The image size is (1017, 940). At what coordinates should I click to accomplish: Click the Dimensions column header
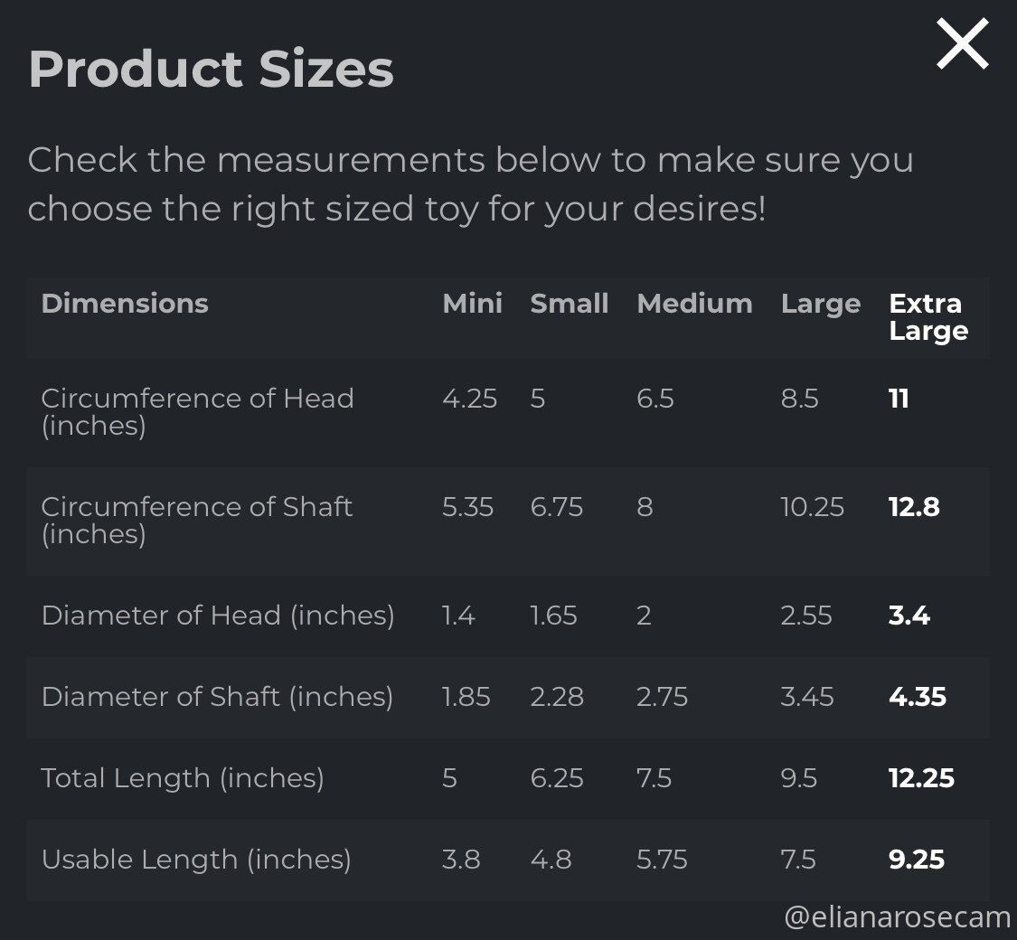tap(125, 304)
